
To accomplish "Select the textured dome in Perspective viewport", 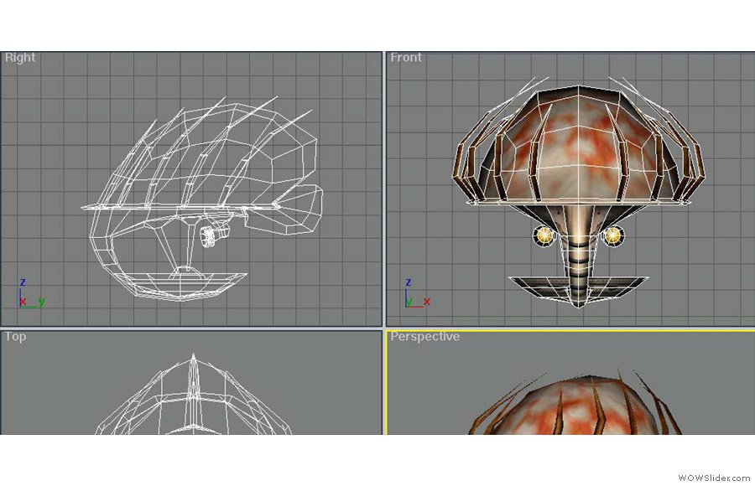I will [x=575, y=407].
